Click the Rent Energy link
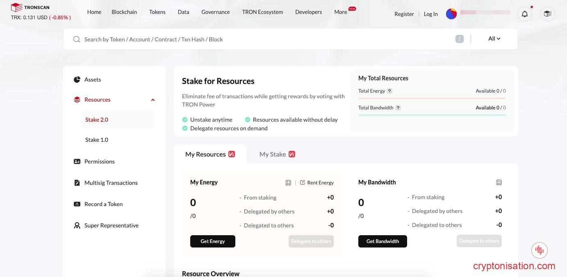This screenshot has height=277, width=567. (x=317, y=183)
